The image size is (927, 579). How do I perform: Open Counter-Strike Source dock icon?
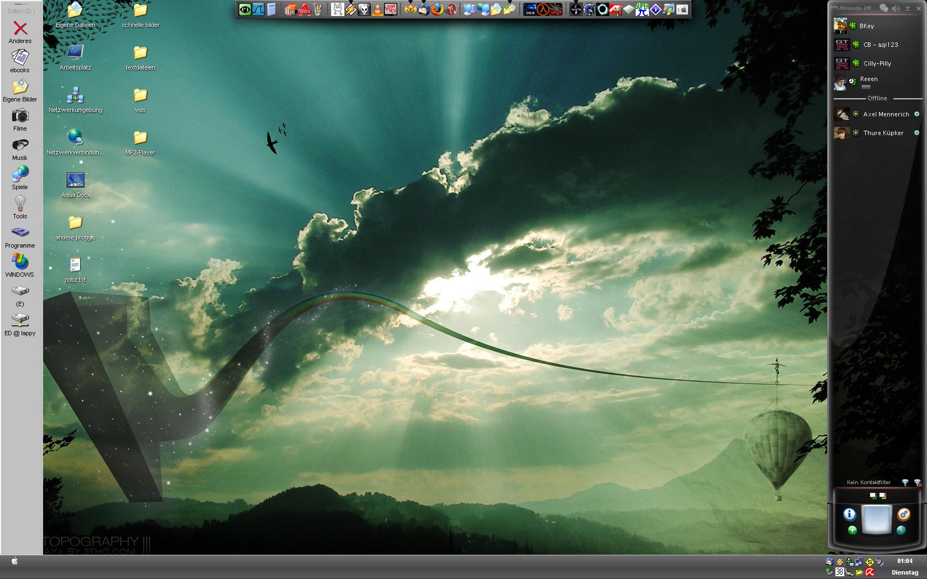coord(530,9)
